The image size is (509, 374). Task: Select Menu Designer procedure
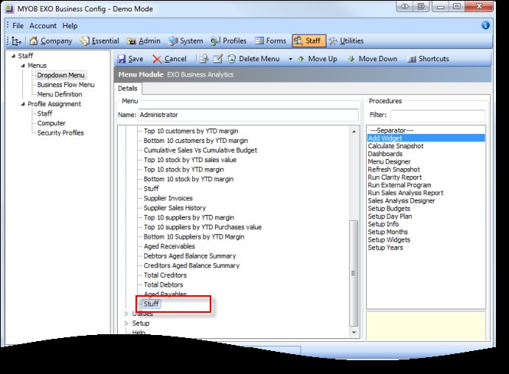pyautogui.click(x=389, y=161)
